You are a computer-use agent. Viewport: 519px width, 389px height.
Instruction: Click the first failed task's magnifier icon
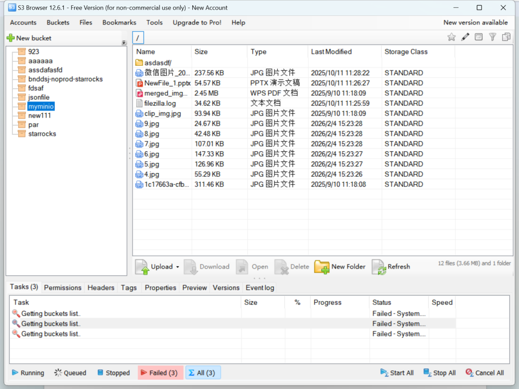pos(16,313)
